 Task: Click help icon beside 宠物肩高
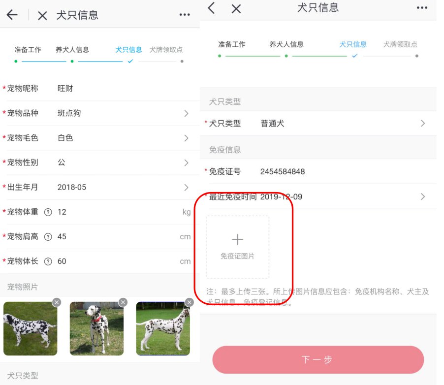(48, 237)
